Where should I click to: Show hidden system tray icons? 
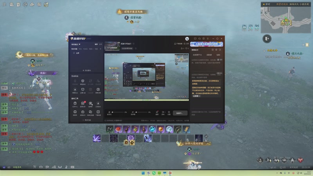pyautogui.click(x=277, y=173)
